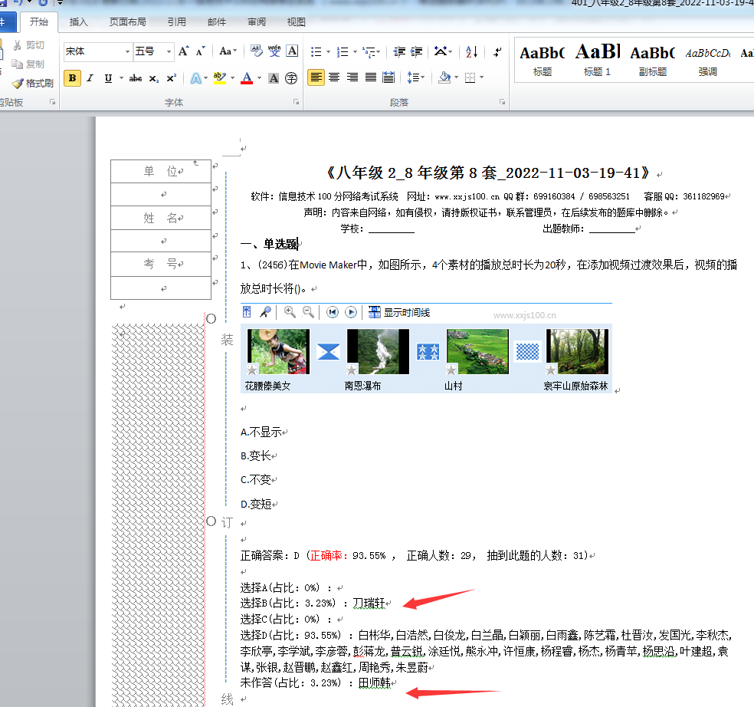Click the Phonetic Guide (wén) icon
Screen dimensions: 754x707
pos(274,51)
